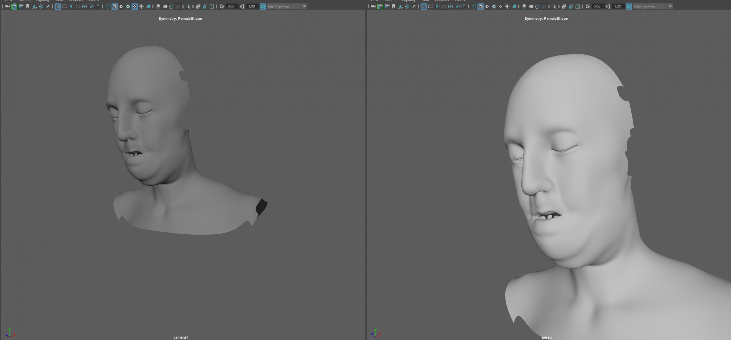Toggle Multisample Anti-aliasing in persp panel
This screenshot has width=731, height=340.
pyautogui.click(x=537, y=6)
